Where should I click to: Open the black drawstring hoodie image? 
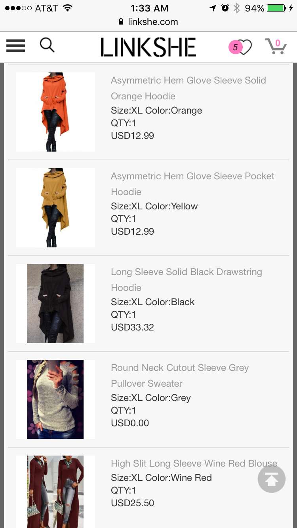pyautogui.click(x=55, y=304)
